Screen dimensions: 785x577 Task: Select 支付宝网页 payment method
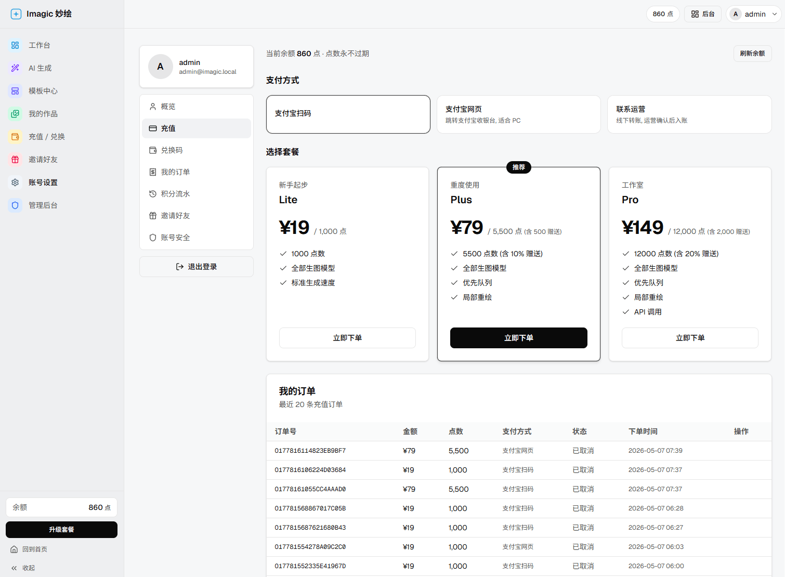click(x=519, y=114)
